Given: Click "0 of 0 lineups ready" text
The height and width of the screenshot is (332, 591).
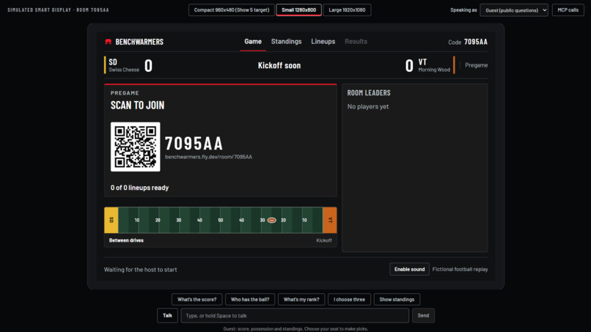Looking at the screenshot, I should pyautogui.click(x=139, y=188).
